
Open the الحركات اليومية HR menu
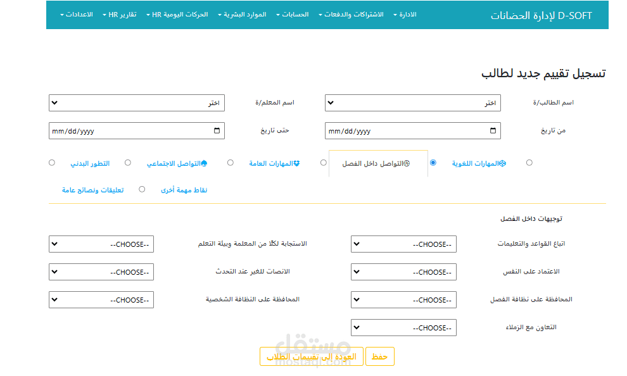pos(177,15)
